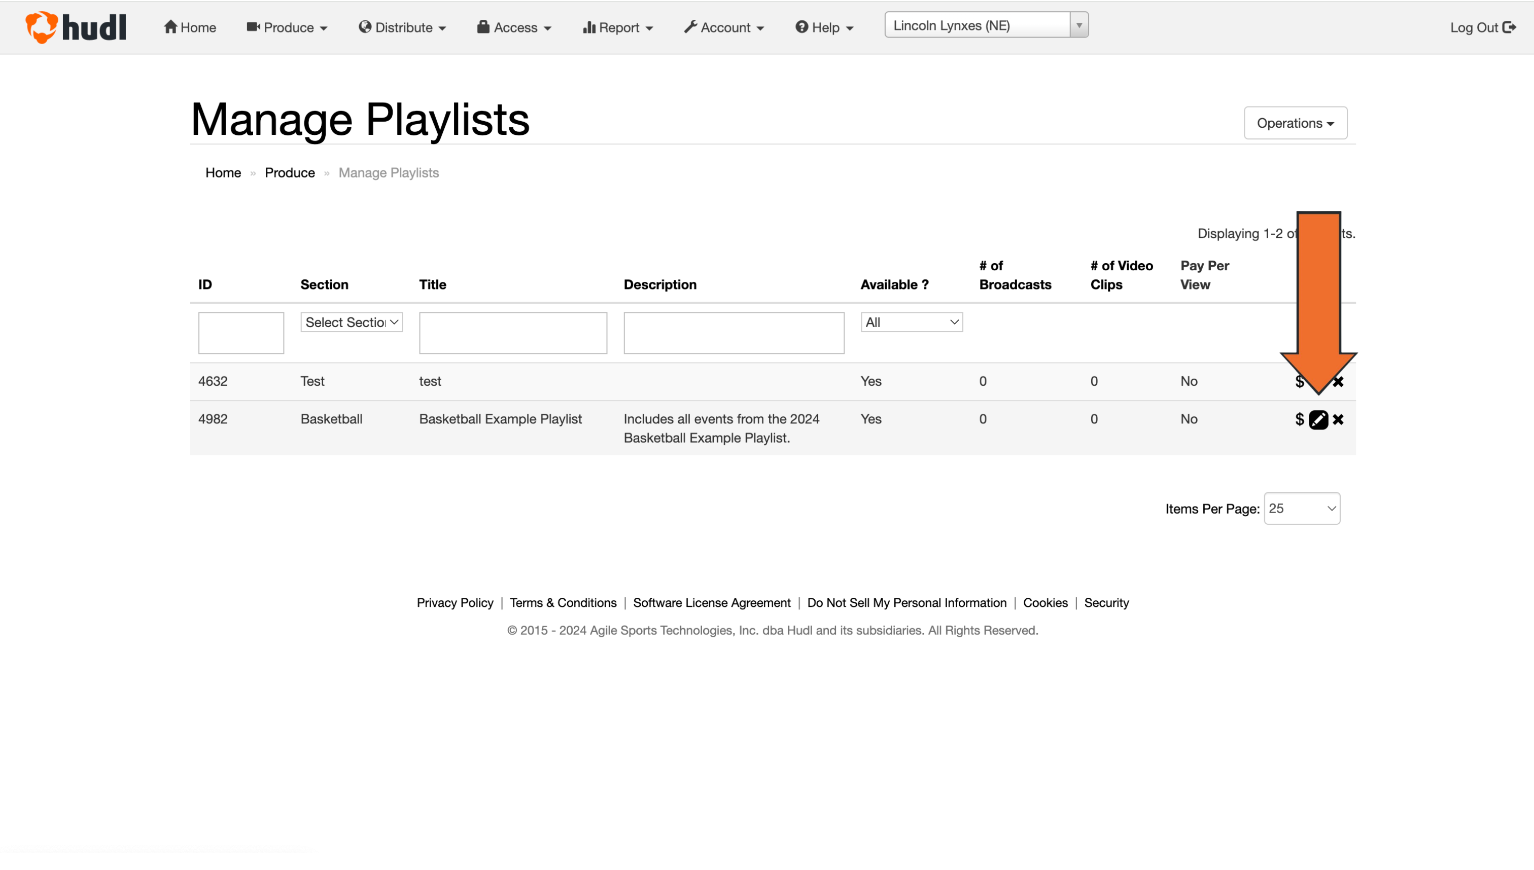Open the Distribute menu
This screenshot has width=1534, height=870.
pyautogui.click(x=402, y=27)
